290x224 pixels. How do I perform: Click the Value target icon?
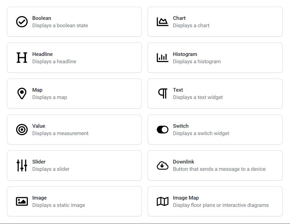point(22,130)
